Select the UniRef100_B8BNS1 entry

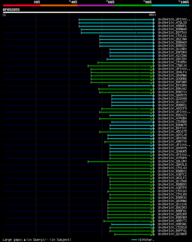(x=172, y=105)
